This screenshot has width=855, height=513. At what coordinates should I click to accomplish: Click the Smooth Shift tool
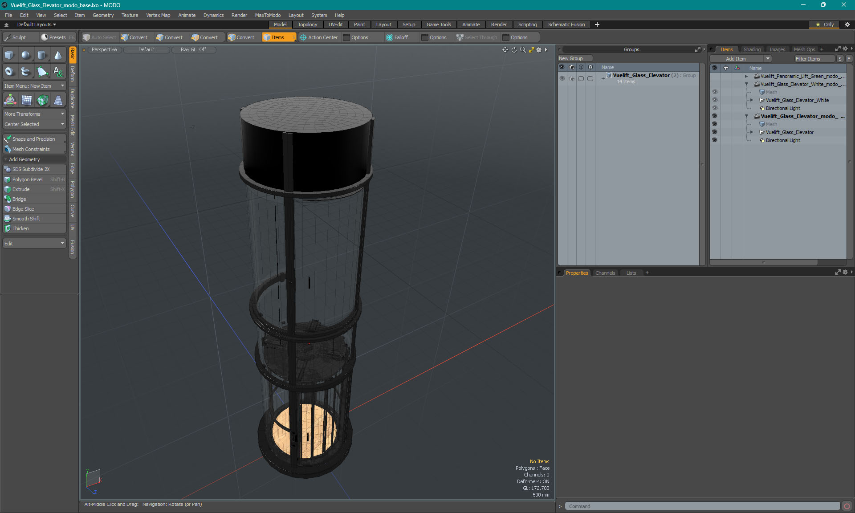pos(34,219)
